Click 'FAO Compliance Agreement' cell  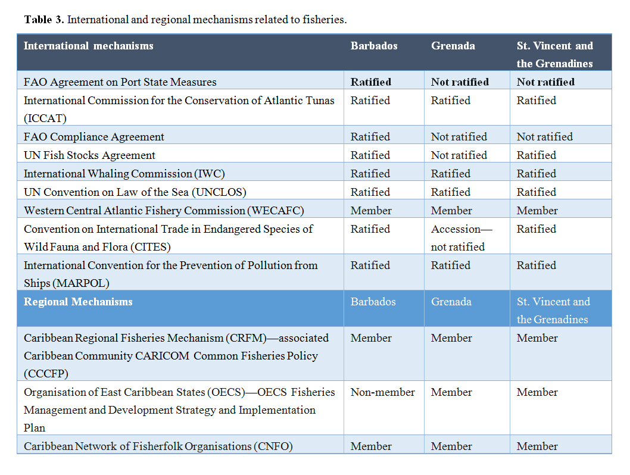(x=93, y=137)
